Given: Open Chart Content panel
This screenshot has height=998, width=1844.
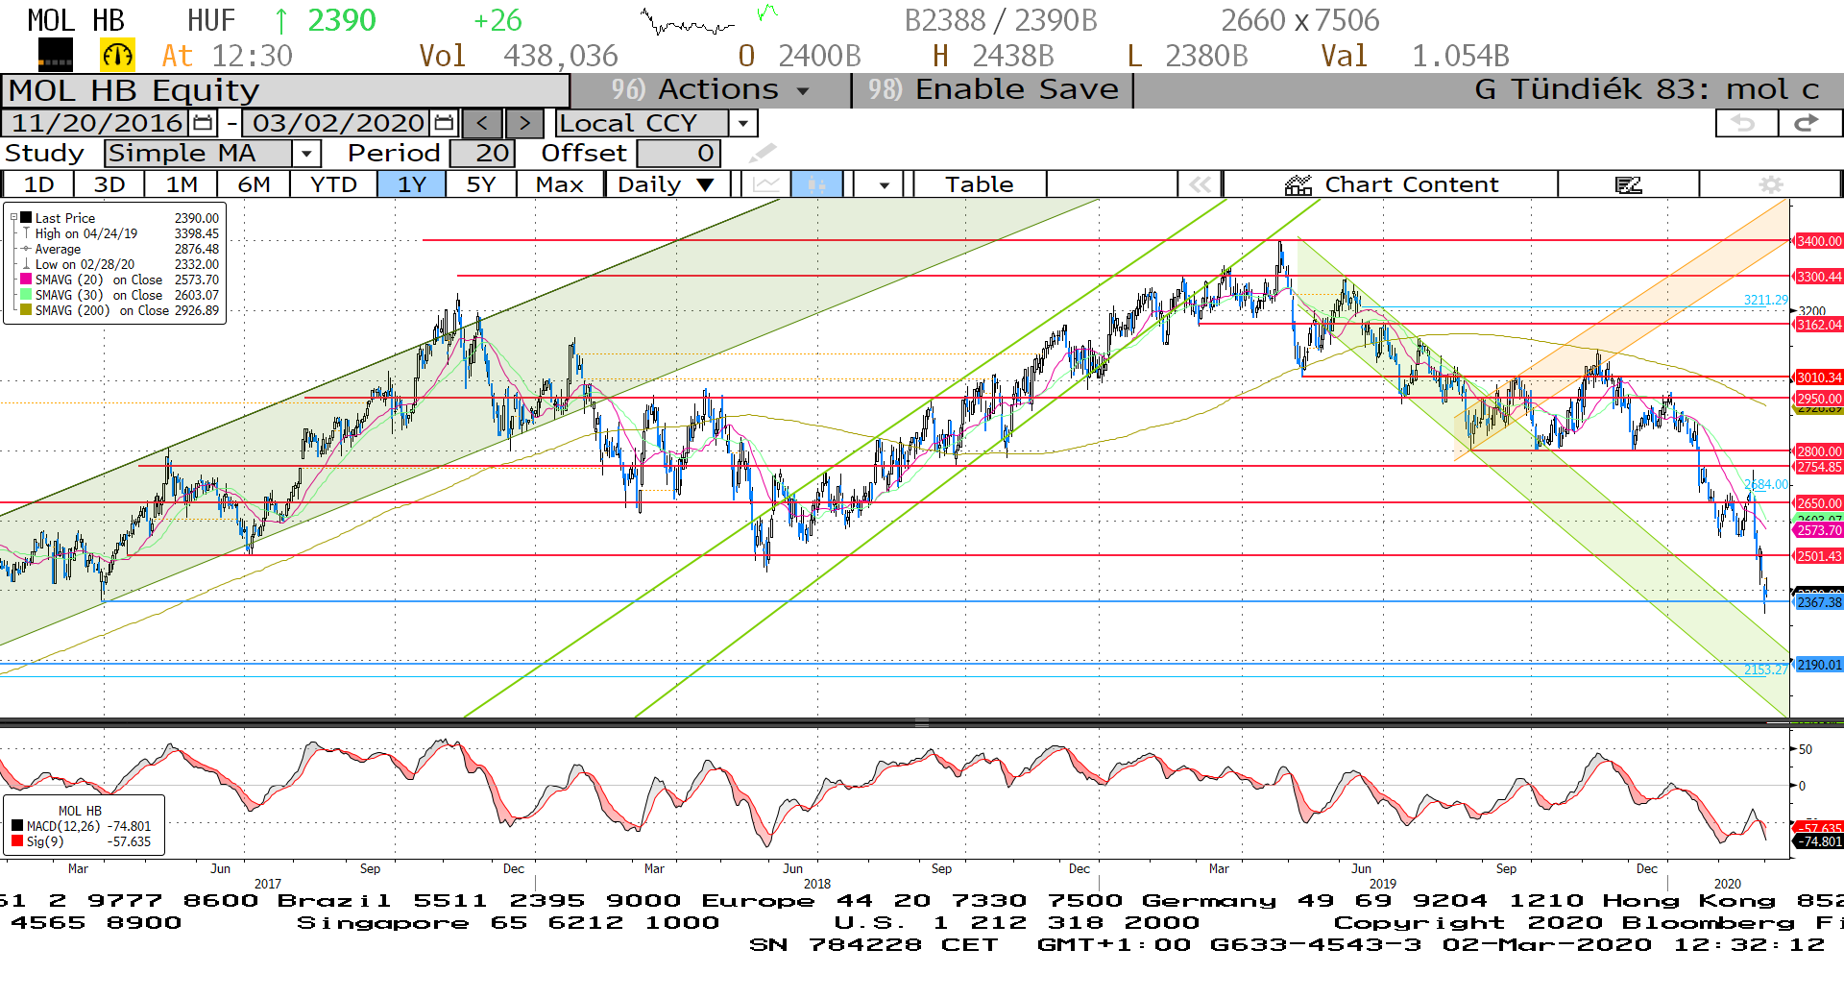Looking at the screenshot, I should click(1391, 183).
